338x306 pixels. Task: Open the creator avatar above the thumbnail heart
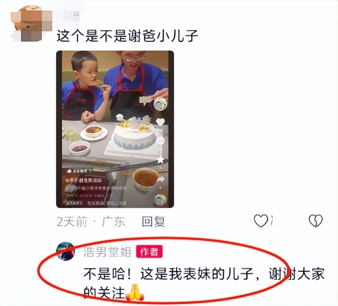pyautogui.click(x=160, y=104)
